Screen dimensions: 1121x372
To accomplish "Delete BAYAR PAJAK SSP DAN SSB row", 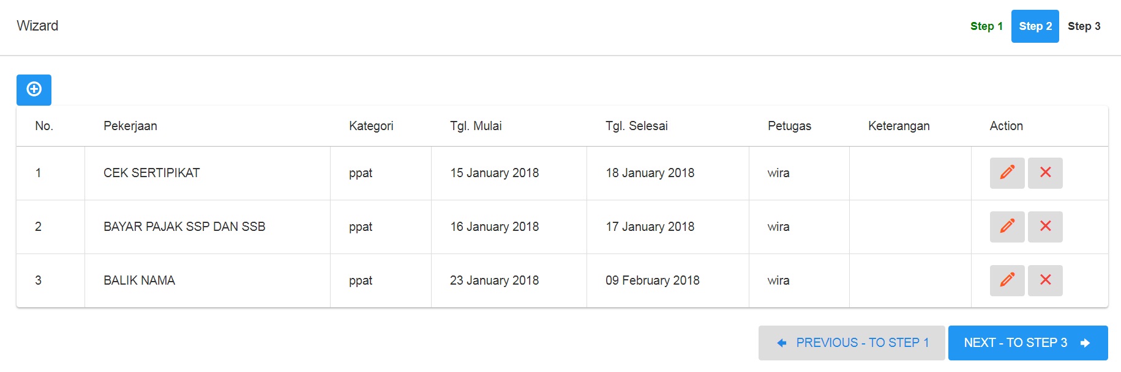I will tap(1045, 227).
